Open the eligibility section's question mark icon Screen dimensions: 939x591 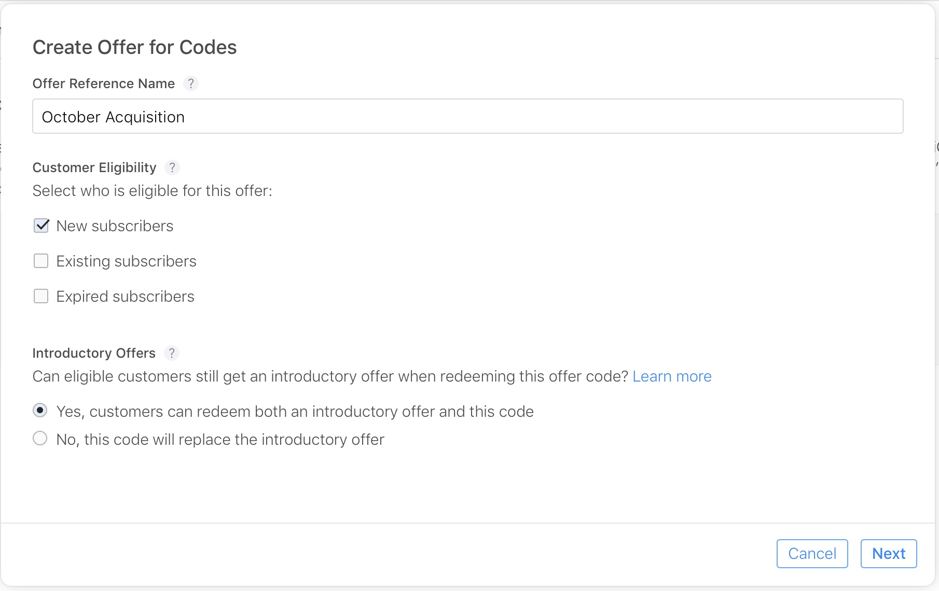(x=172, y=167)
